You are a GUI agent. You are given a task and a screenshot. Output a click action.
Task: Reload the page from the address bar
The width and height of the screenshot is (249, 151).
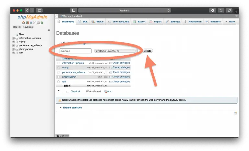169,10
